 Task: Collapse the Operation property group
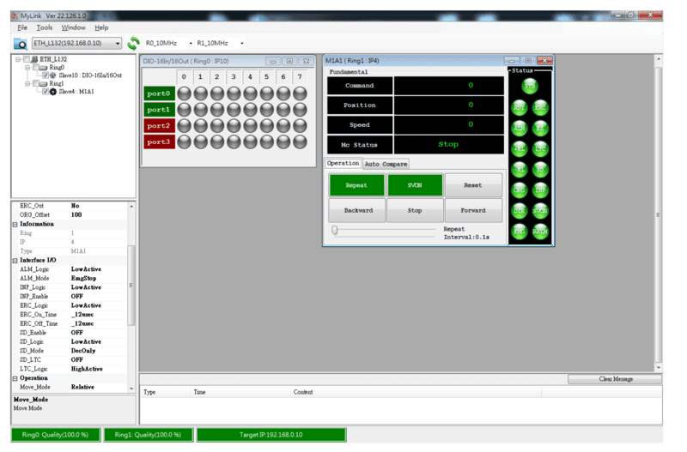(15, 378)
